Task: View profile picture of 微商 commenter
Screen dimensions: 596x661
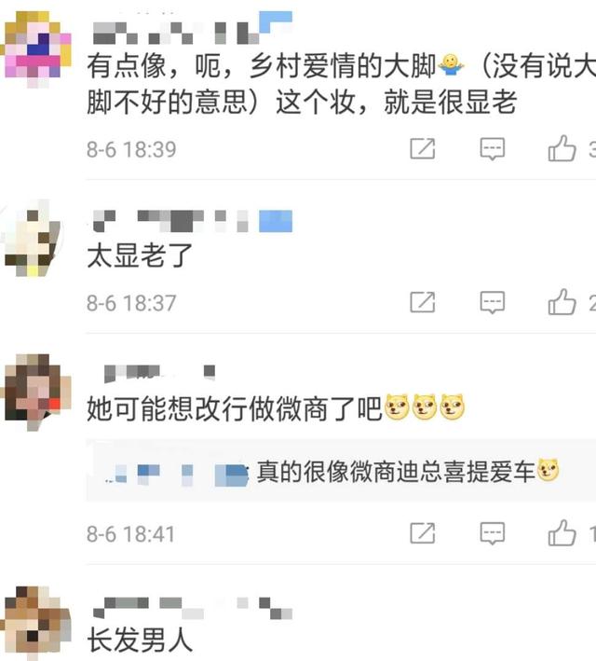Action: click(36, 392)
